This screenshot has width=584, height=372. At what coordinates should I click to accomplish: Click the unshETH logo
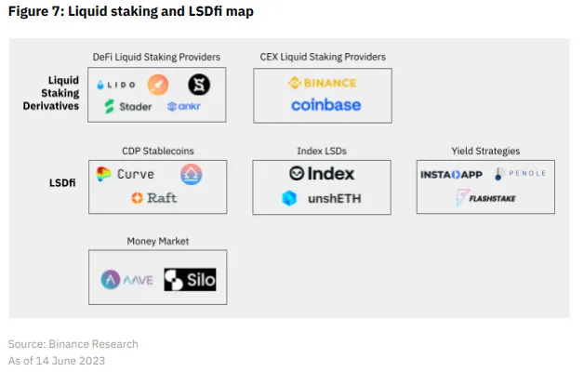(322, 198)
